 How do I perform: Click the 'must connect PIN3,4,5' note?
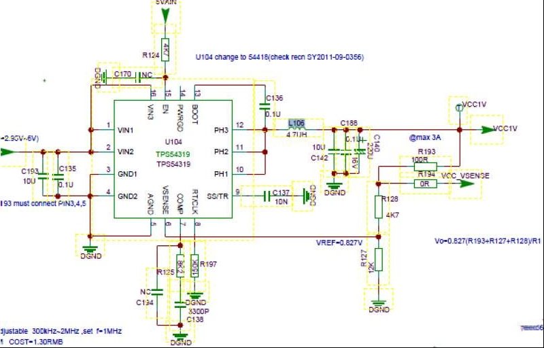[x=49, y=203]
